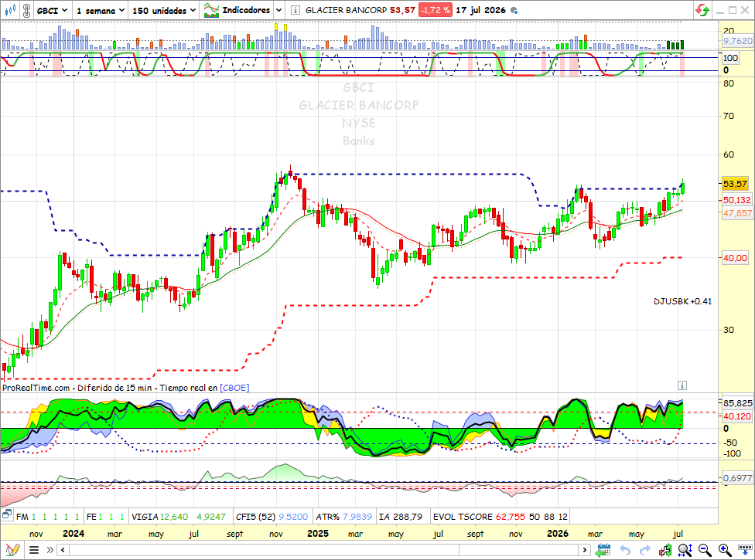Click the 0,6977 indicator value label

pos(738,478)
